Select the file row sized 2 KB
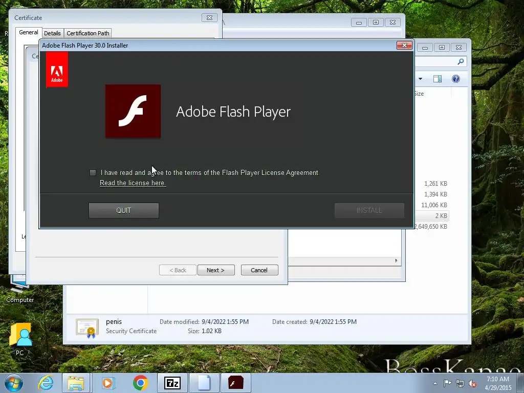 [431, 215]
